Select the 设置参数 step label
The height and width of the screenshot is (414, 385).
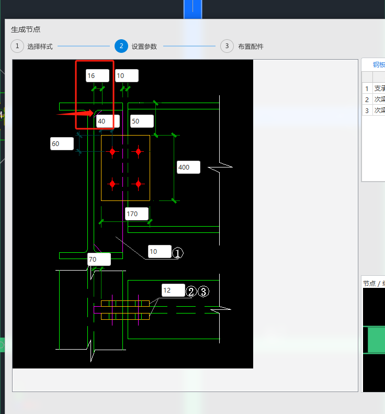144,47
